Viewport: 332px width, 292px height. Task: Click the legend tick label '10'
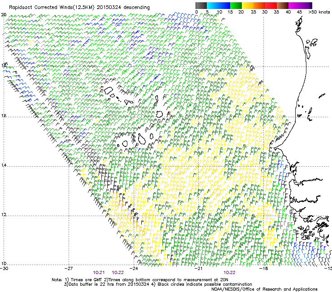tap(219, 12)
